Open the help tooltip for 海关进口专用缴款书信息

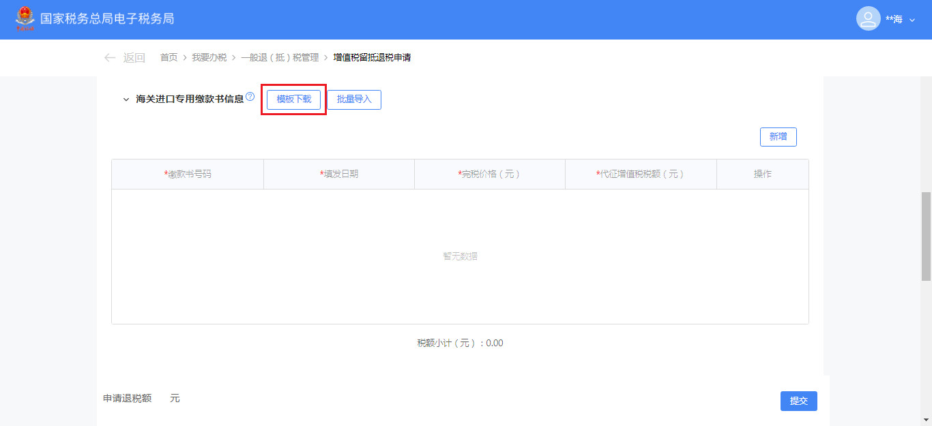pyautogui.click(x=250, y=97)
